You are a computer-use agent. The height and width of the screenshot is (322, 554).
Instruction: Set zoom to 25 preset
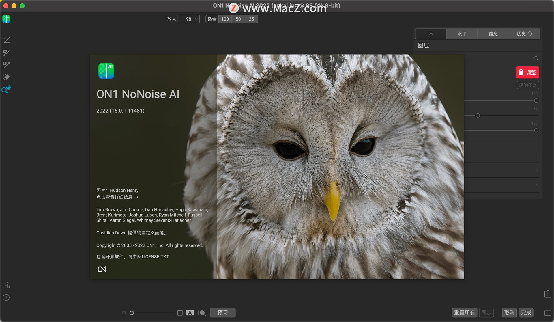pyautogui.click(x=251, y=19)
